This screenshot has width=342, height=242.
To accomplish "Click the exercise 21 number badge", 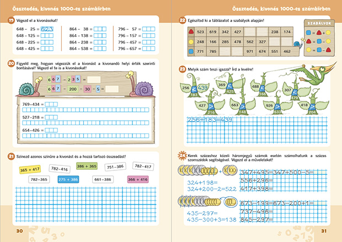I will tap(11, 157).
